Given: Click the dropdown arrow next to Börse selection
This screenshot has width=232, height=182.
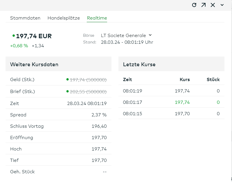Looking at the screenshot, I should coord(150,35).
